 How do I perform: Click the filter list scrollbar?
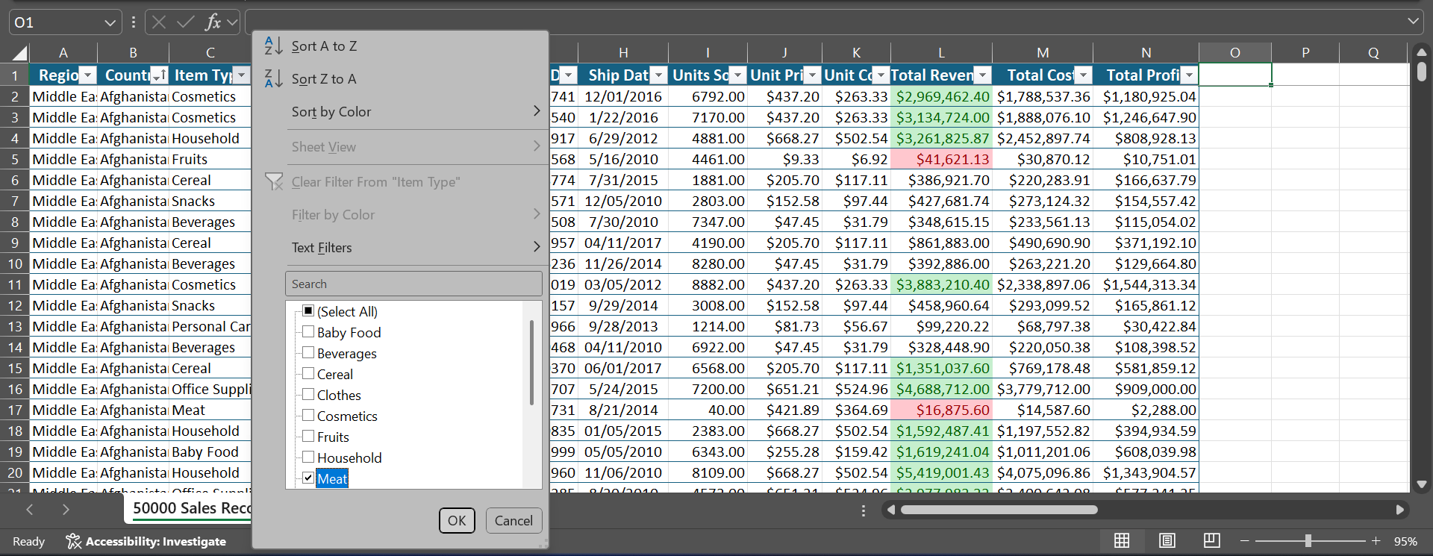point(531,363)
